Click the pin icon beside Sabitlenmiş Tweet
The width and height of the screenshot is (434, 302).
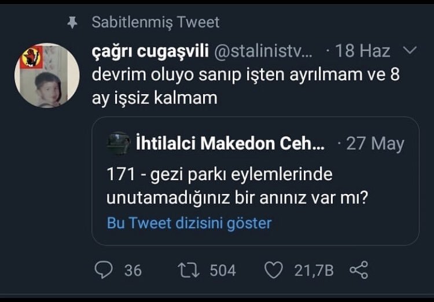click(72, 23)
